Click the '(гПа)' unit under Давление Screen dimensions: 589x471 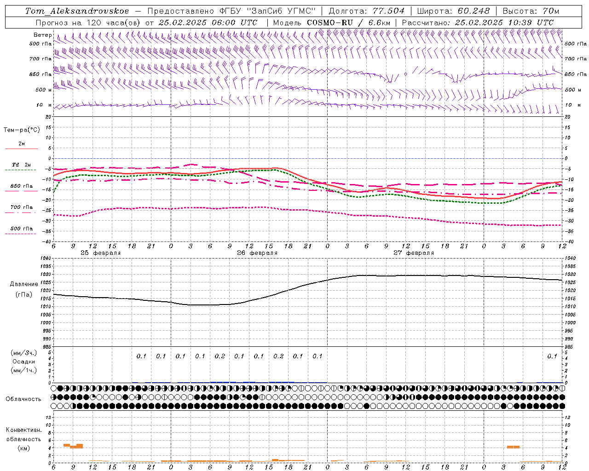tap(24, 295)
